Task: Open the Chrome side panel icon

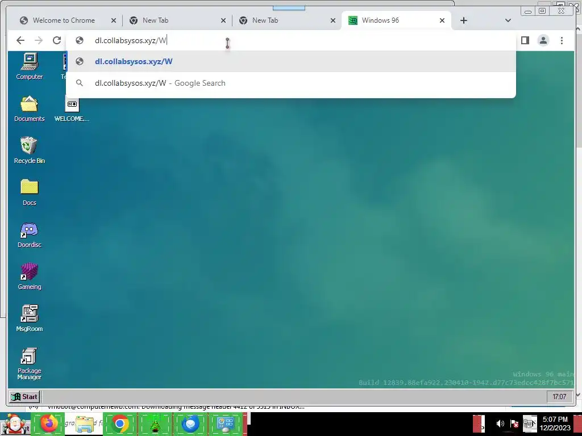Action: [x=525, y=40]
